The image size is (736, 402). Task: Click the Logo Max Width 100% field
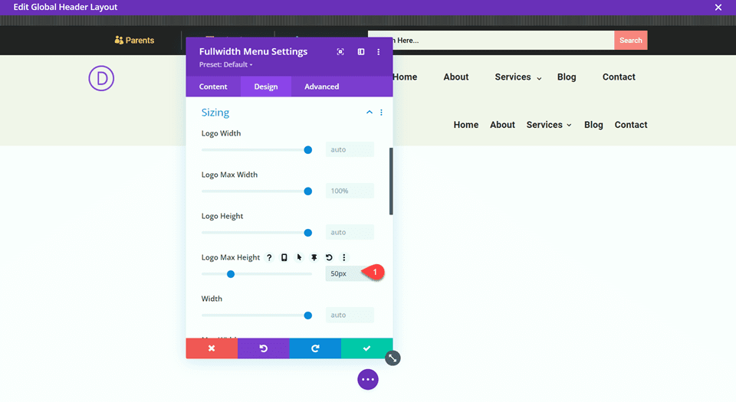click(x=350, y=191)
